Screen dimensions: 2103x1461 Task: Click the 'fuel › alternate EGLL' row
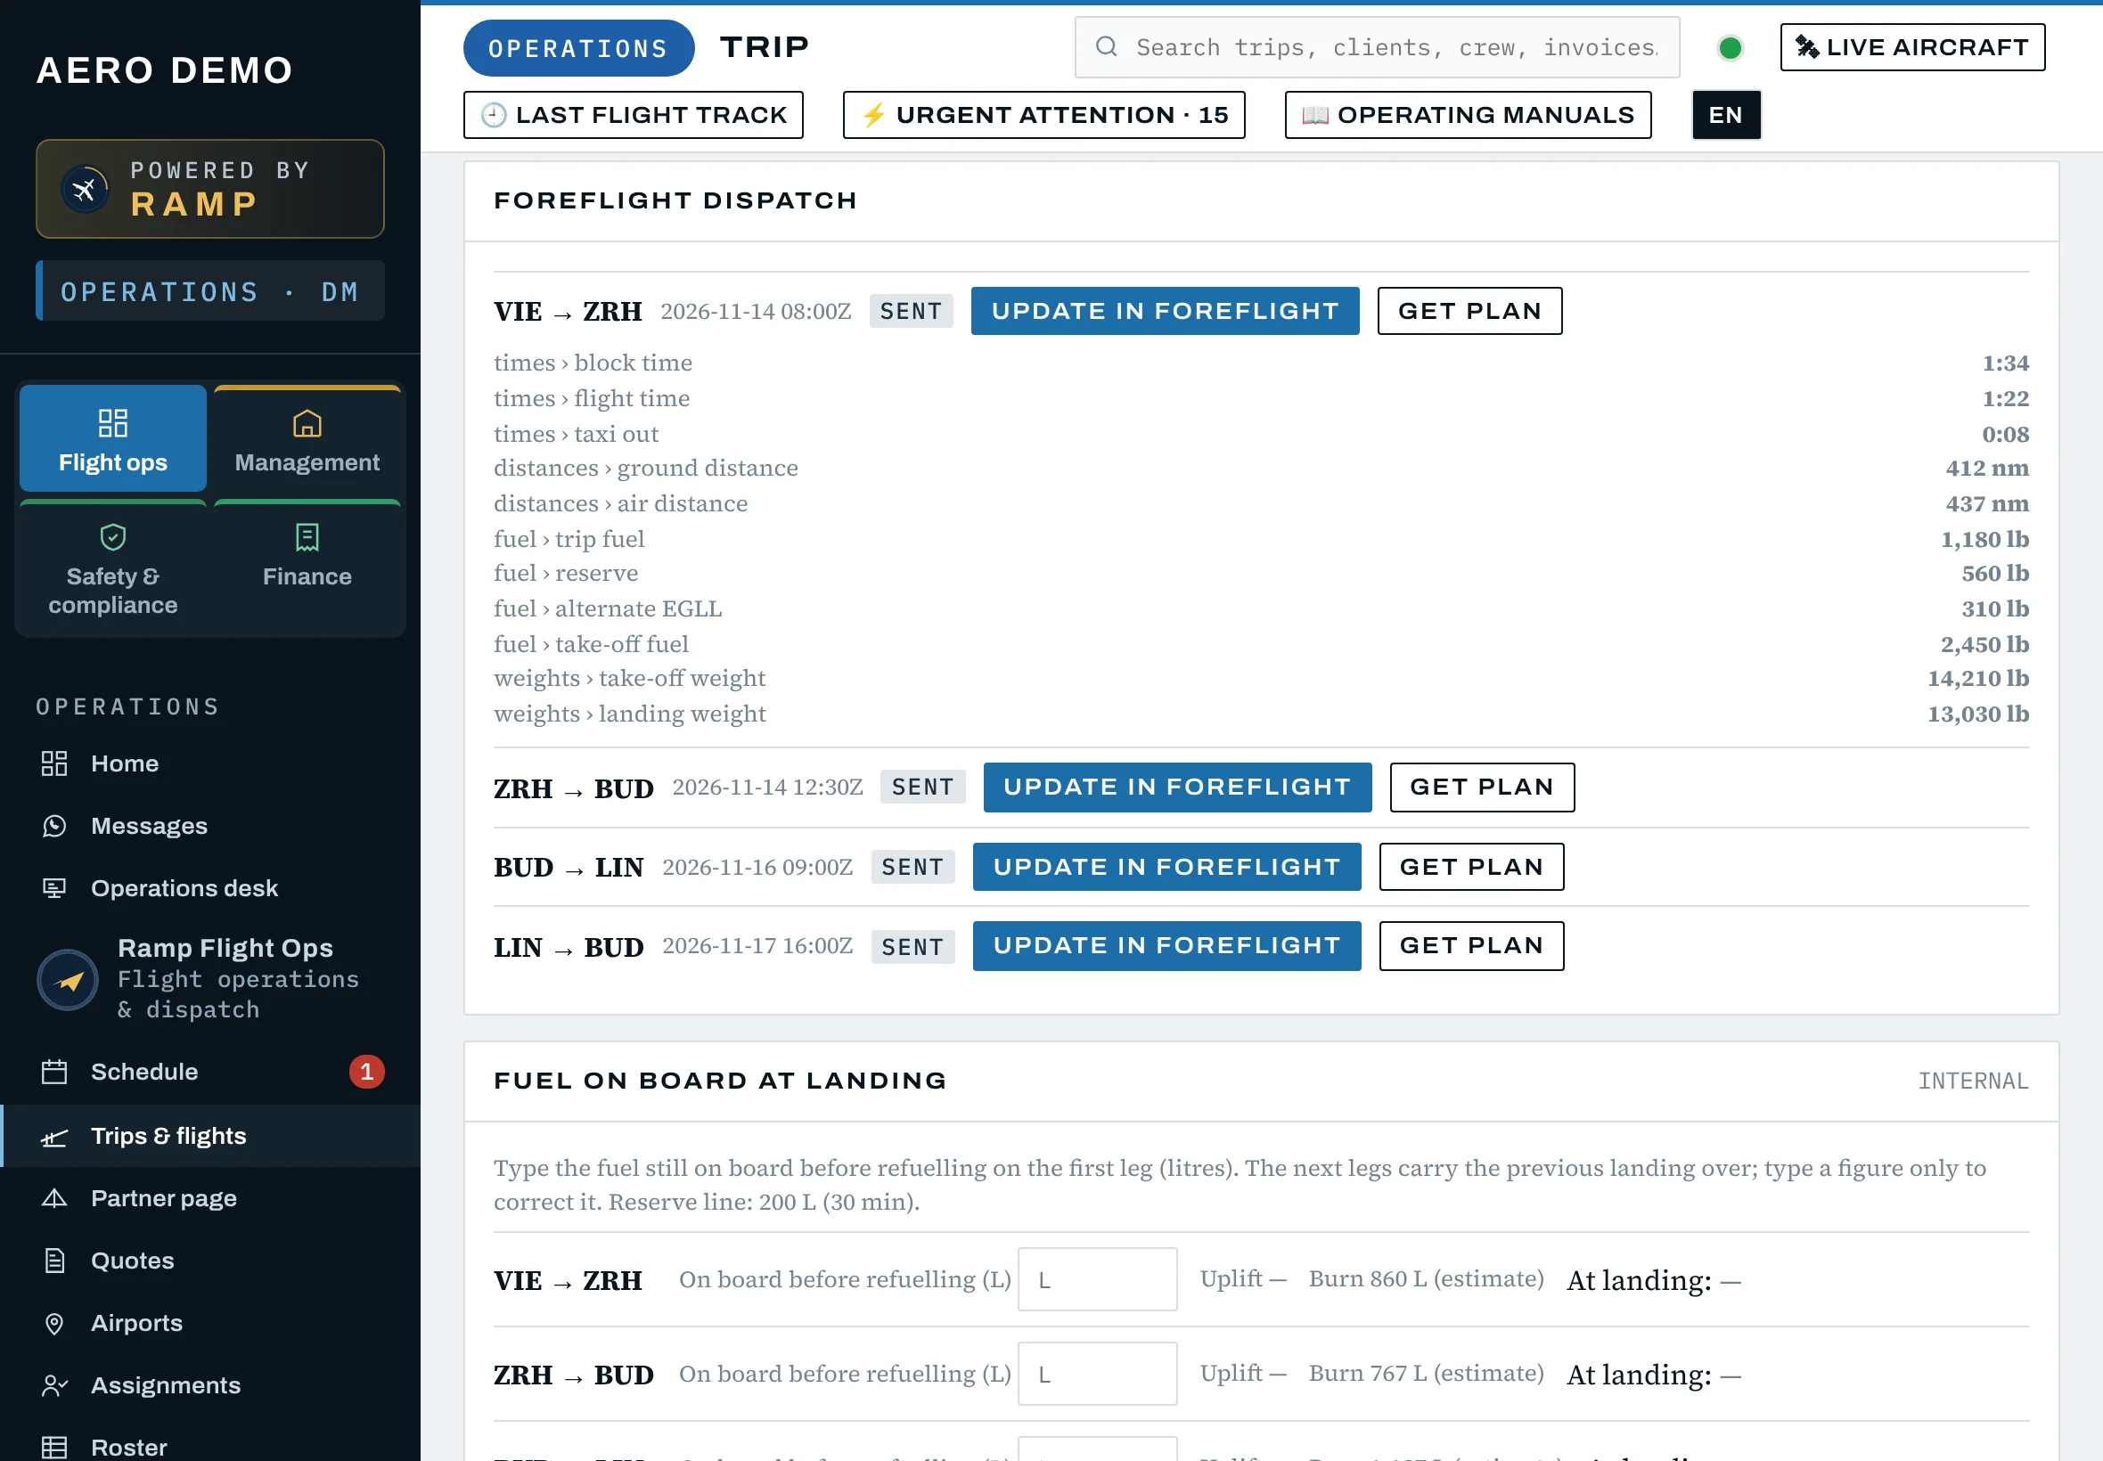click(1261, 608)
